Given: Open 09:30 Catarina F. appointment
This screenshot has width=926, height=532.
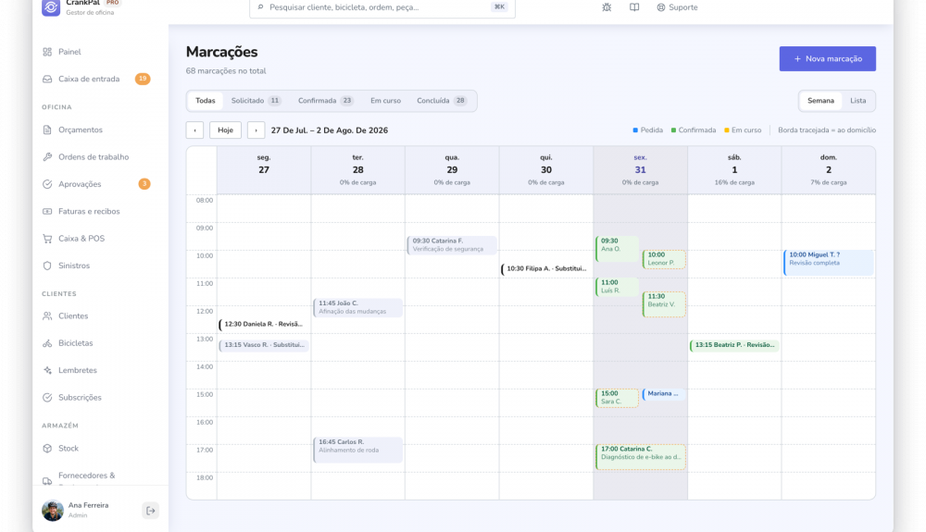Looking at the screenshot, I should click(452, 245).
